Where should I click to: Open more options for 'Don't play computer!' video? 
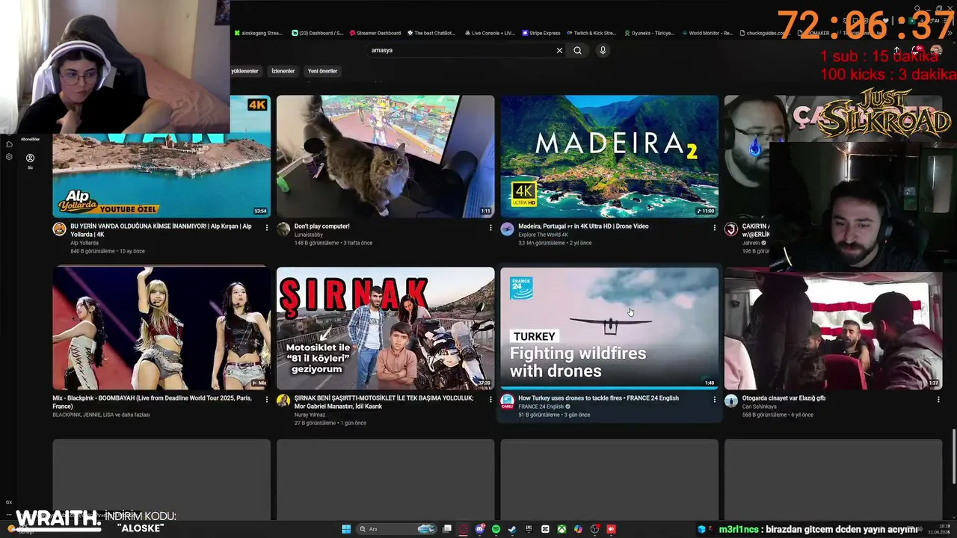pyautogui.click(x=490, y=227)
